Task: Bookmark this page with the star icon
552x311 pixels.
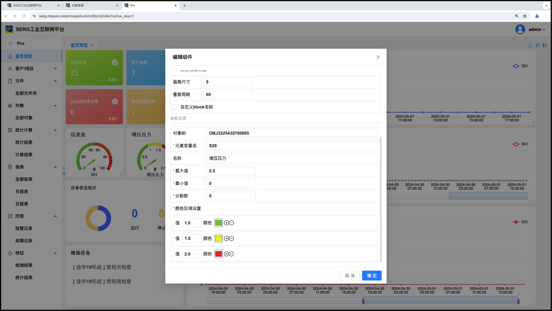Action: tap(525, 16)
